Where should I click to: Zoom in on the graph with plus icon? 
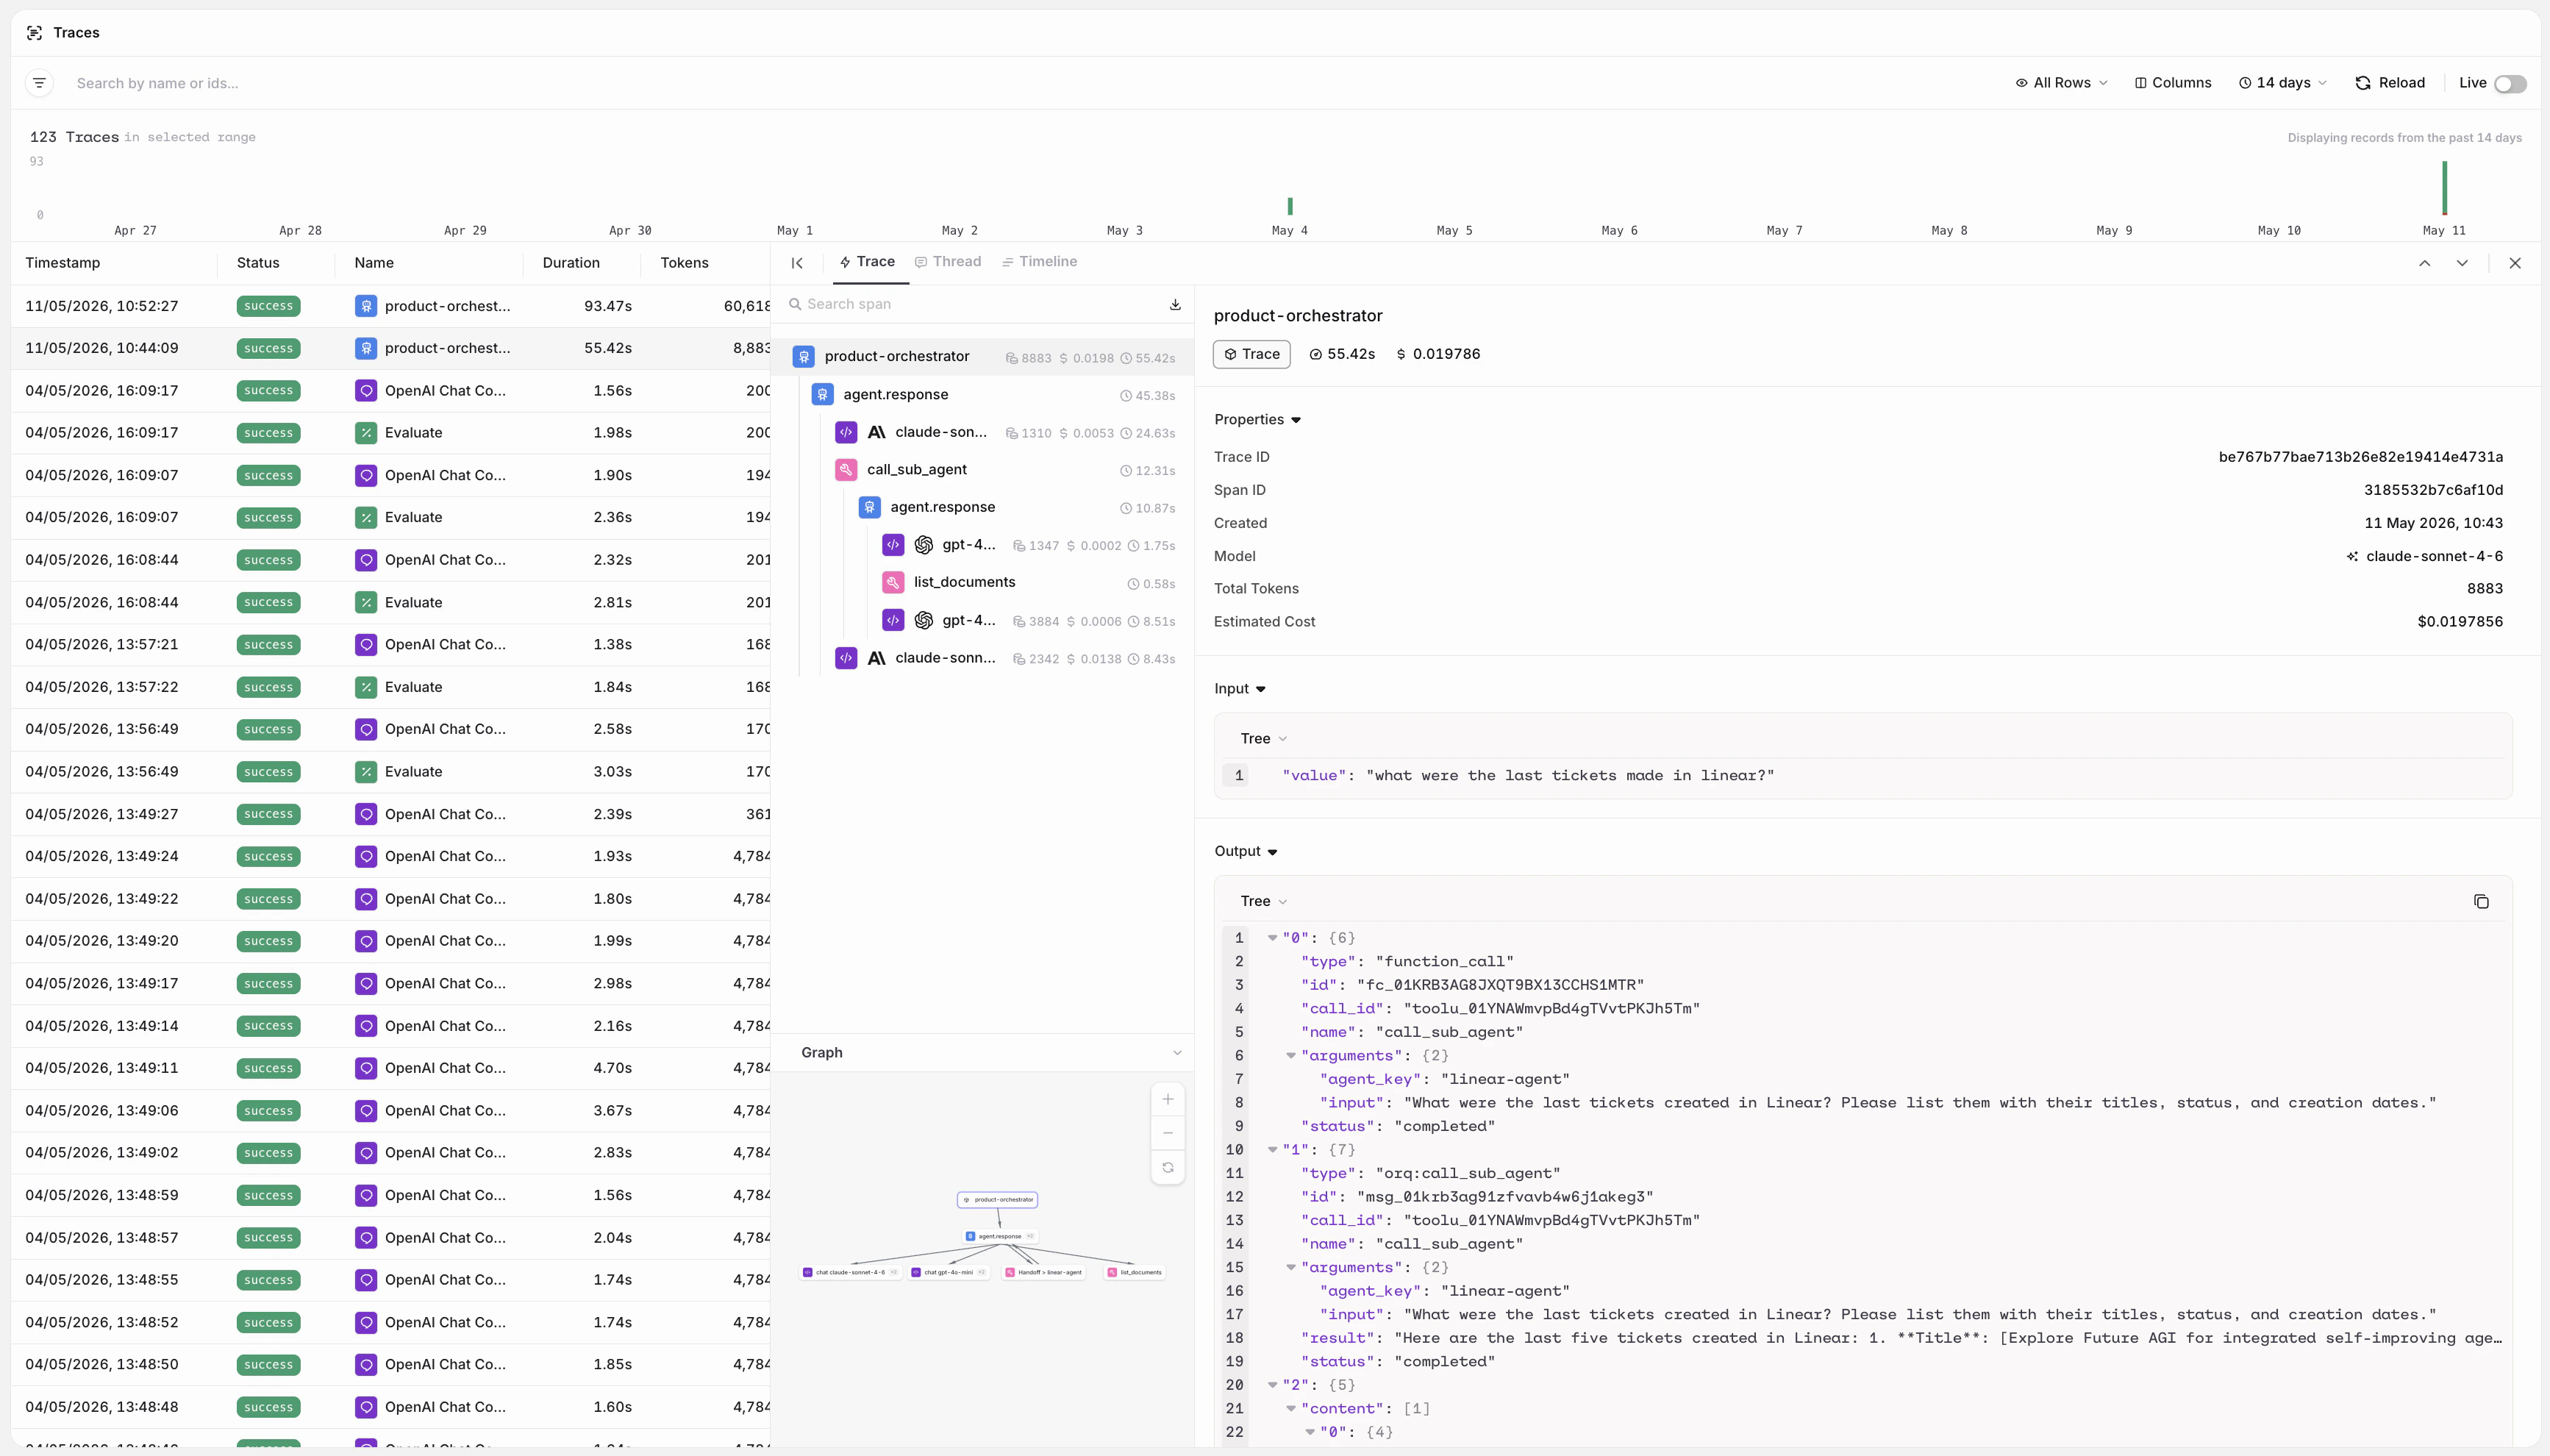pyautogui.click(x=1168, y=1100)
